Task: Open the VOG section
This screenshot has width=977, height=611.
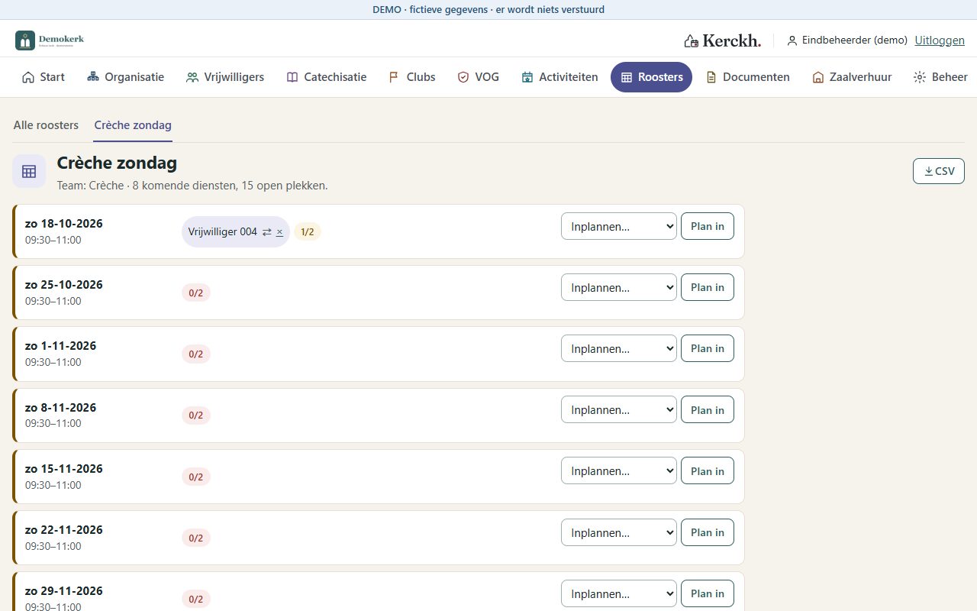Action: tap(478, 77)
